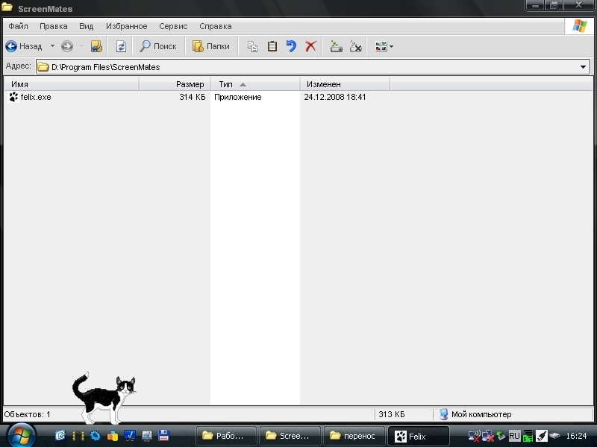Click the Copy icon in toolbar
597x447 pixels.
252,46
